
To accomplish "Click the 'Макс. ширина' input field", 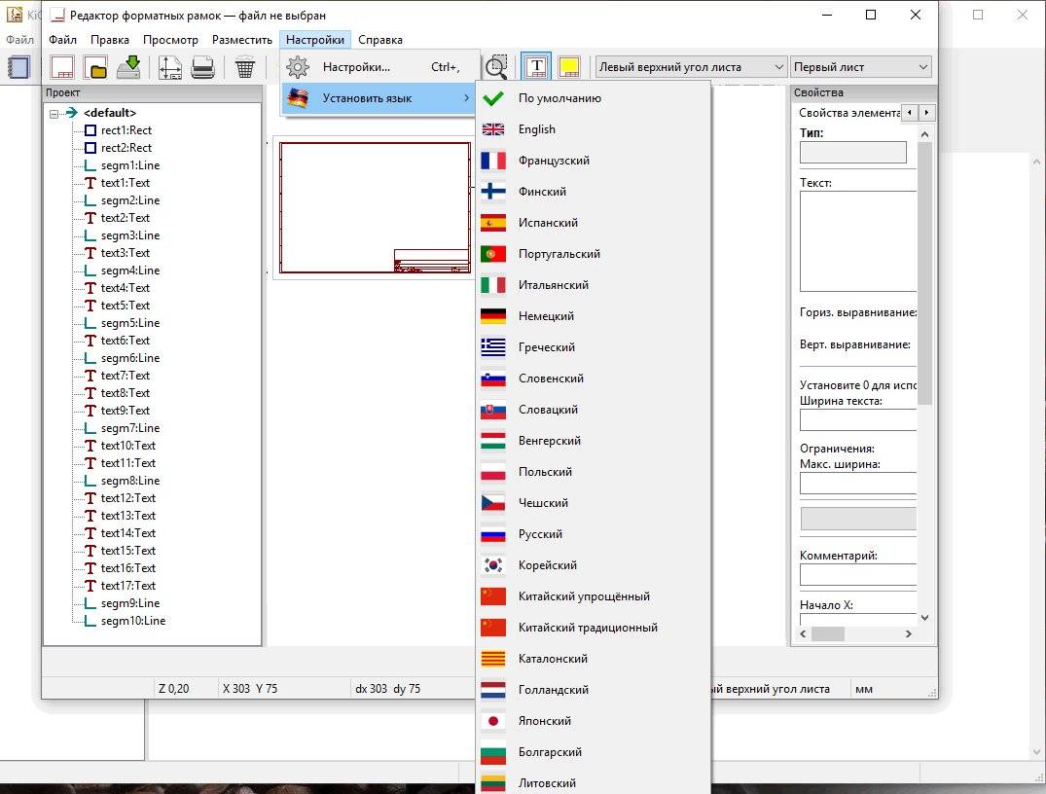I will [x=857, y=483].
